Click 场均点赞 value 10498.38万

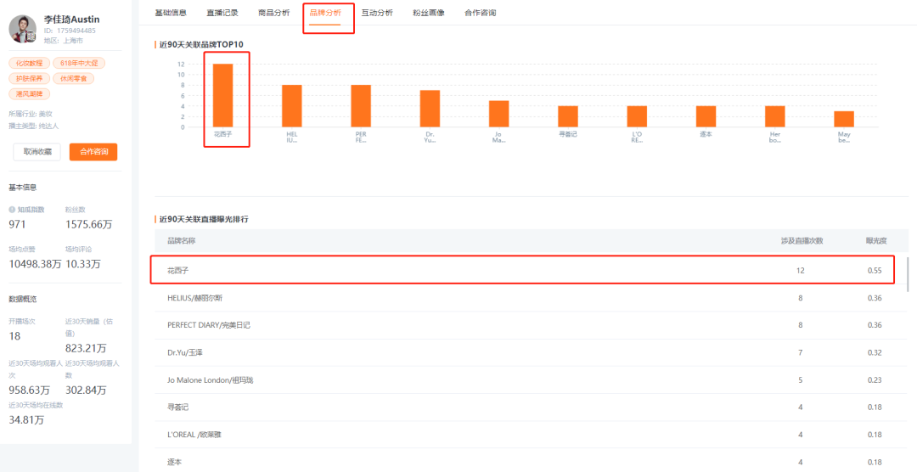point(35,264)
